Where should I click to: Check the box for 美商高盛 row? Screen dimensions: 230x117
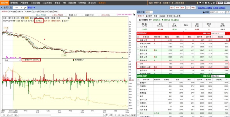click(138, 93)
